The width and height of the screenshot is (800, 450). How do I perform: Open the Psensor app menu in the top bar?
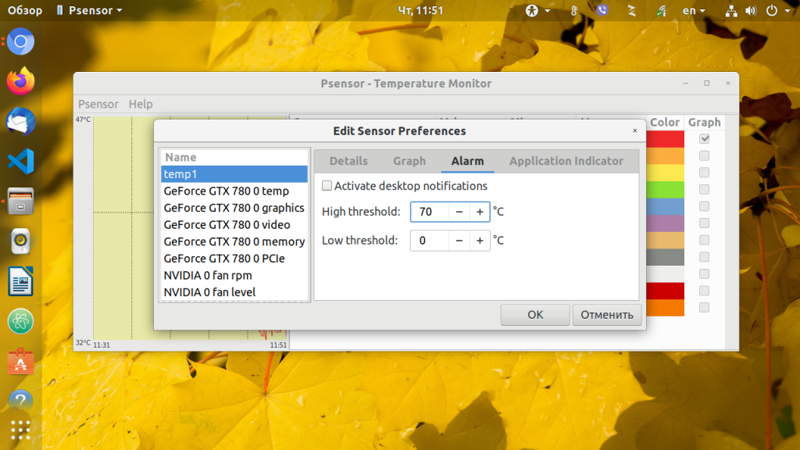pos(89,10)
